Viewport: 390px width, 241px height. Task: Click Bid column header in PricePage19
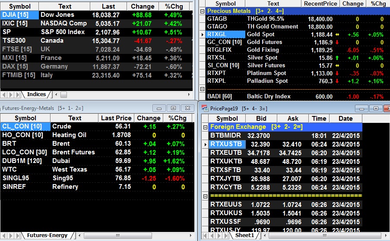click(x=261, y=119)
